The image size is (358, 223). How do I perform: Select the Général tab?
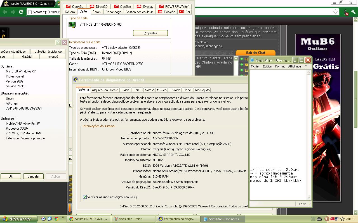(x=70, y=12)
